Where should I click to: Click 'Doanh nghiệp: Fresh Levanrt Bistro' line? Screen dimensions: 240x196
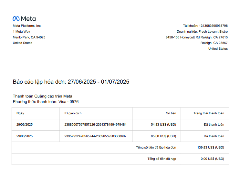(x=202, y=32)
